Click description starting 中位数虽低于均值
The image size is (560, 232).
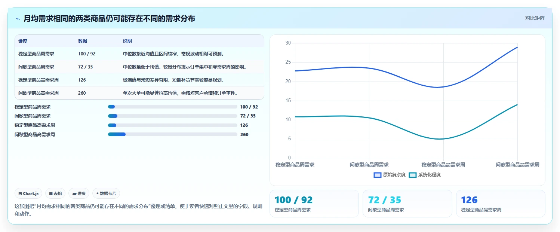coord(185,67)
